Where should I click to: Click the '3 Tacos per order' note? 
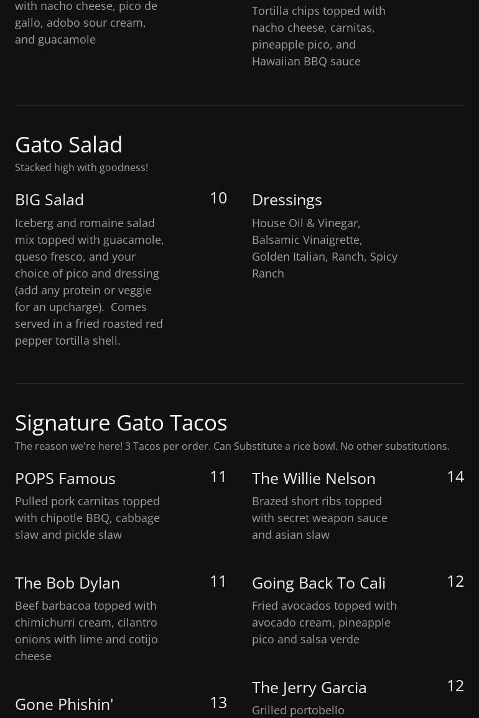coord(231,446)
